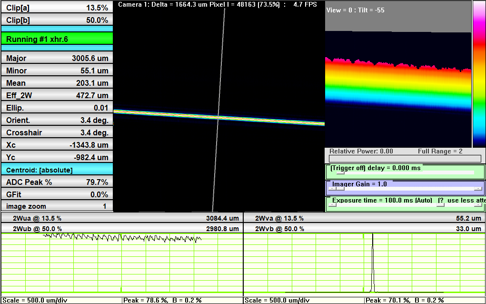Click the ADC Peak % readout
The height and width of the screenshot is (304, 486).
[x=57, y=182]
